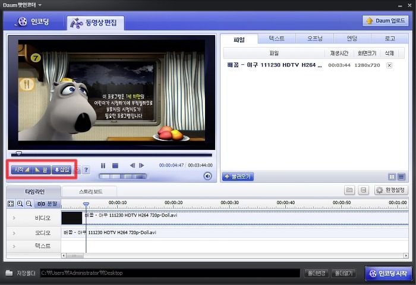Mute the preview speaker icon
416x285 pixels.
pyautogui.click(x=207, y=176)
